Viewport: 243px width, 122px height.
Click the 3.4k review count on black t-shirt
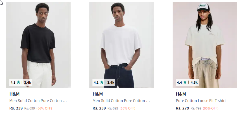point(28,83)
